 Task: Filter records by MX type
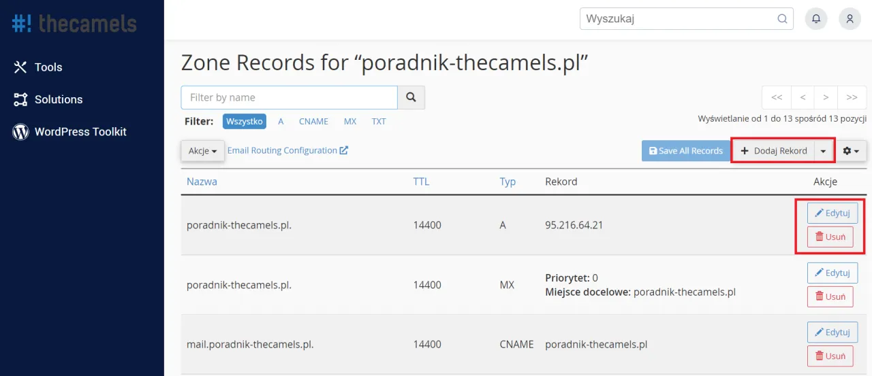tap(350, 122)
